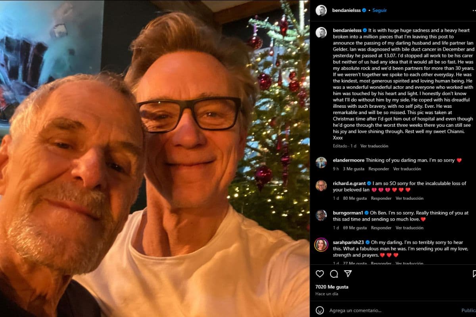
Task: Like the post with the heart icon
Action: [320, 274]
